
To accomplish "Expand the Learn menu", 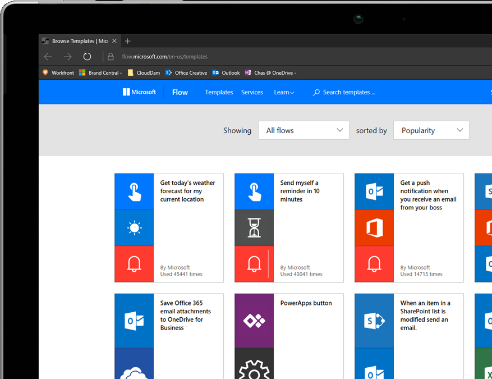I will tap(284, 92).
